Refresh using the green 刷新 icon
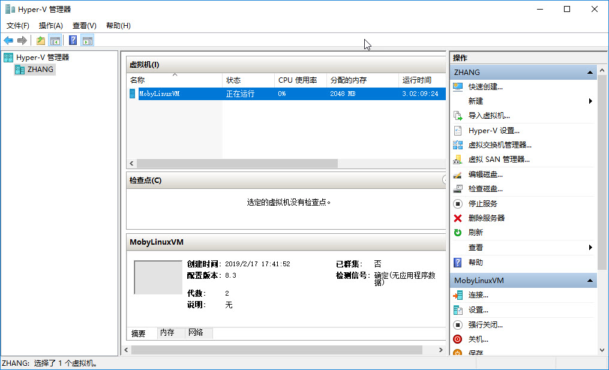609x370 pixels. (458, 233)
